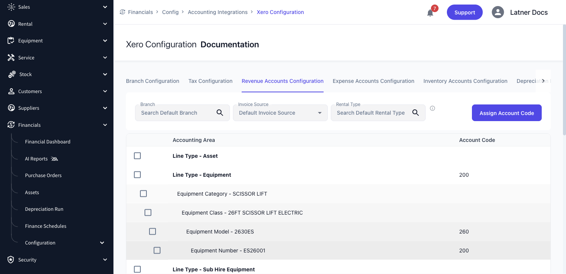This screenshot has width=566, height=274.
Task: Click the Accounting Area column header
Action: click(194, 140)
